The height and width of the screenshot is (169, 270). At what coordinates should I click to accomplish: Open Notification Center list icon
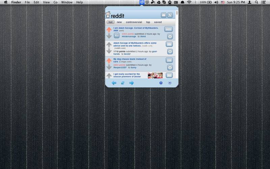coord(263,2)
